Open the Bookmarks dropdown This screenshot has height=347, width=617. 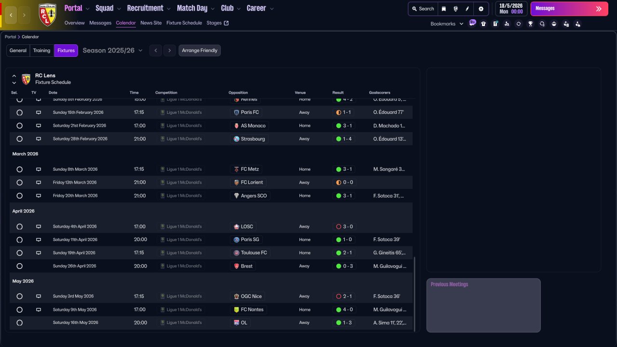point(446,24)
